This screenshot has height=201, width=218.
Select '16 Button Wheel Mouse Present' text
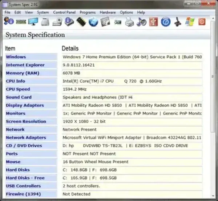click(x=96, y=162)
